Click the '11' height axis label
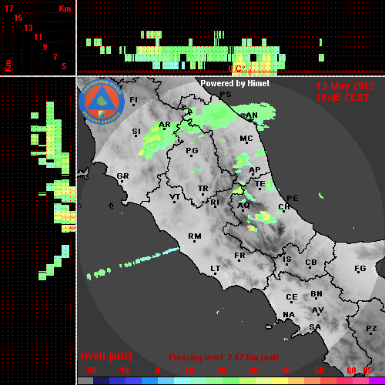385x385 pixels. pyautogui.click(x=38, y=37)
